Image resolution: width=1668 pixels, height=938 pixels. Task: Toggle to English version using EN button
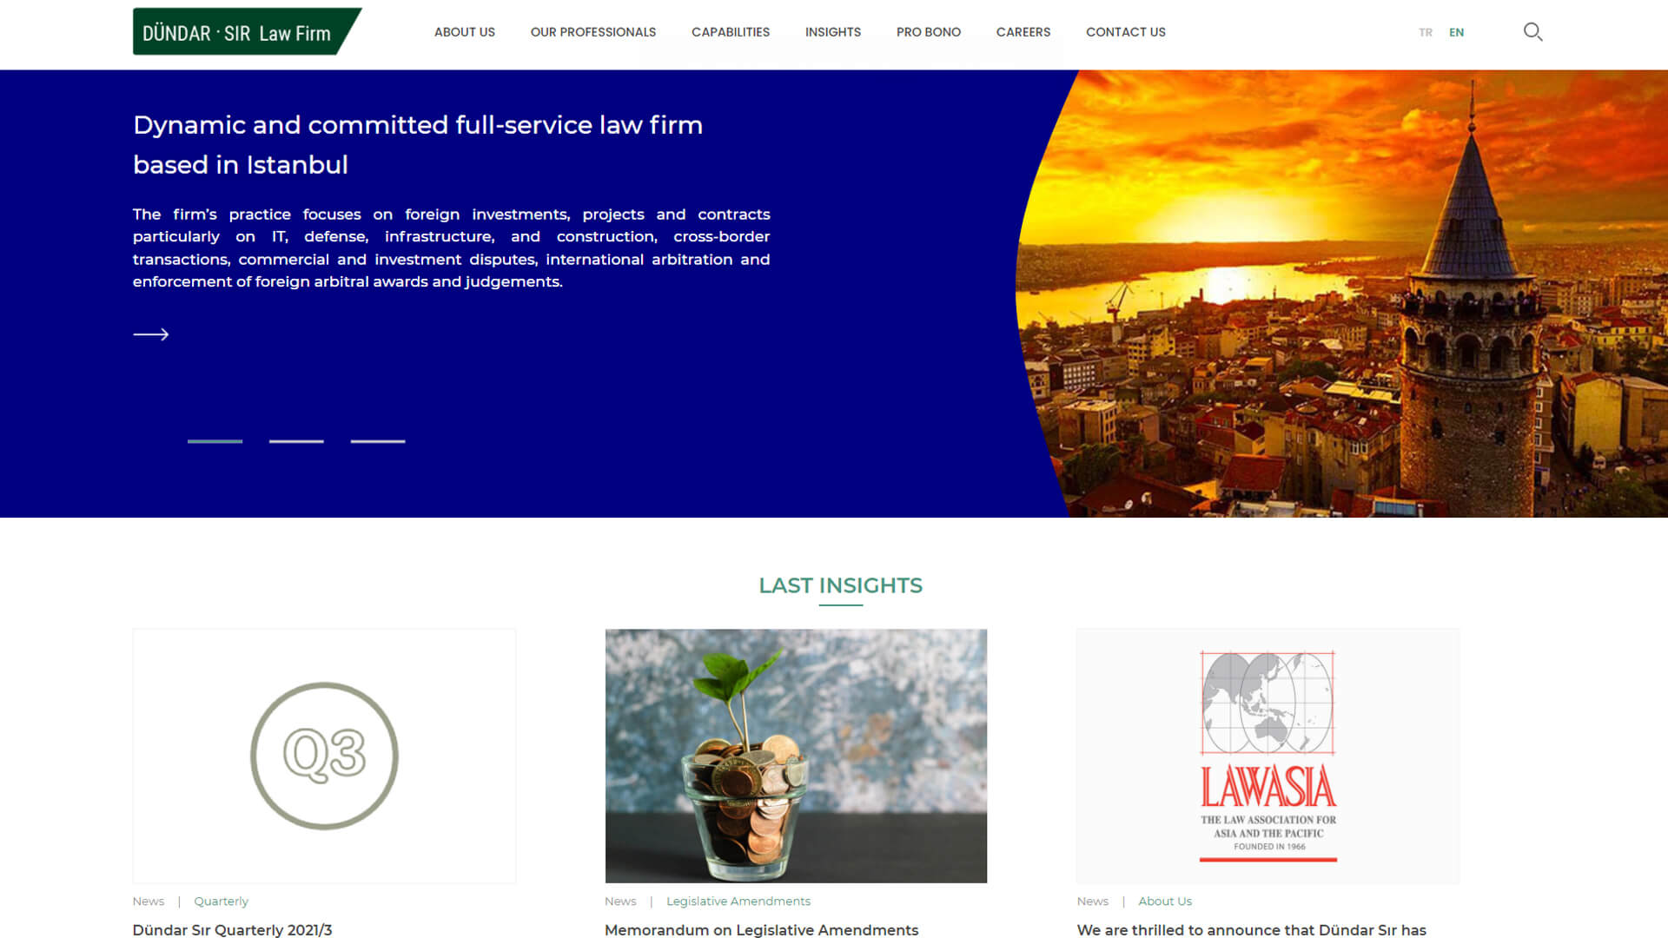(1457, 32)
